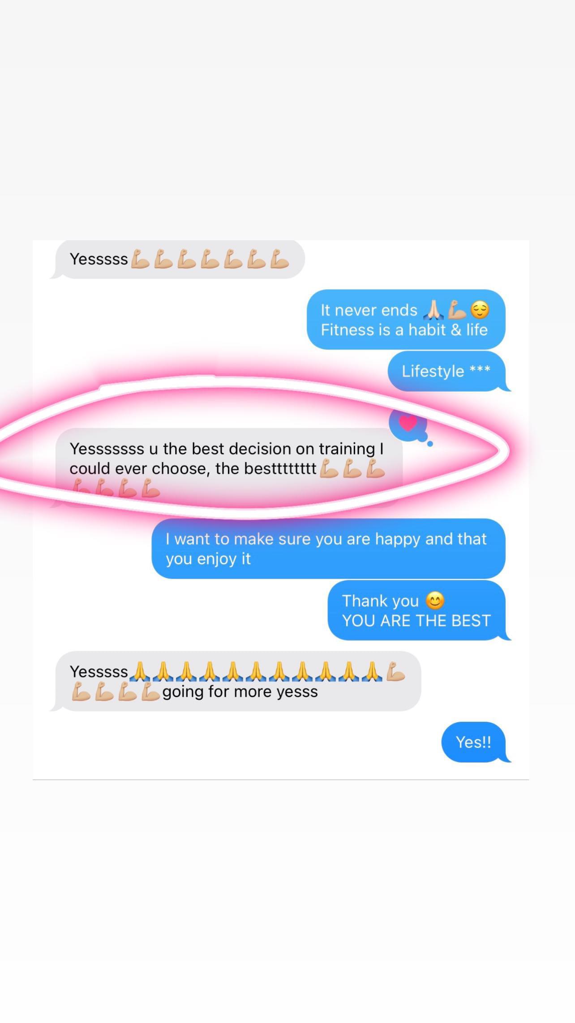Viewport: 575px width, 1023px height.
Task: Tap the praying hands emoji after "It never ends"
Action: [433, 310]
